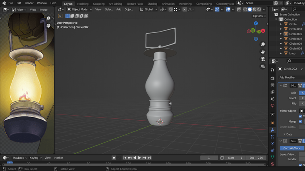Viewport: 305px width, 171px height.
Task: Click the 3D viewport pan hand icon
Action: tap(263, 51)
